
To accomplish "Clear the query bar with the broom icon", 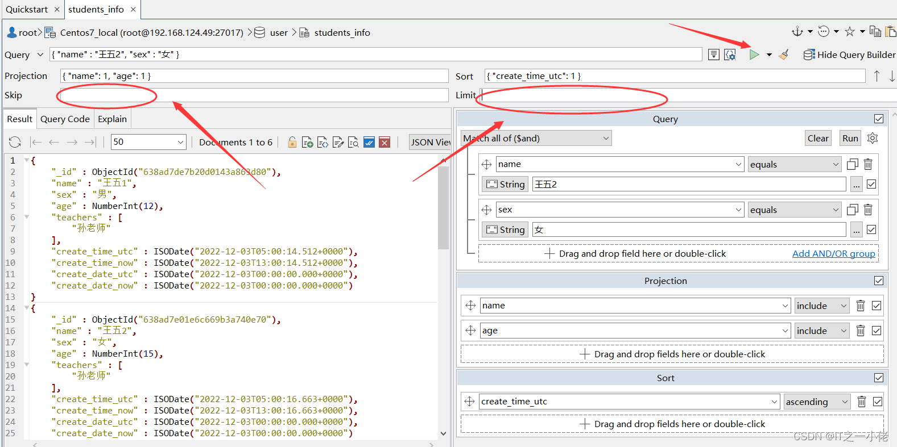I will [784, 55].
